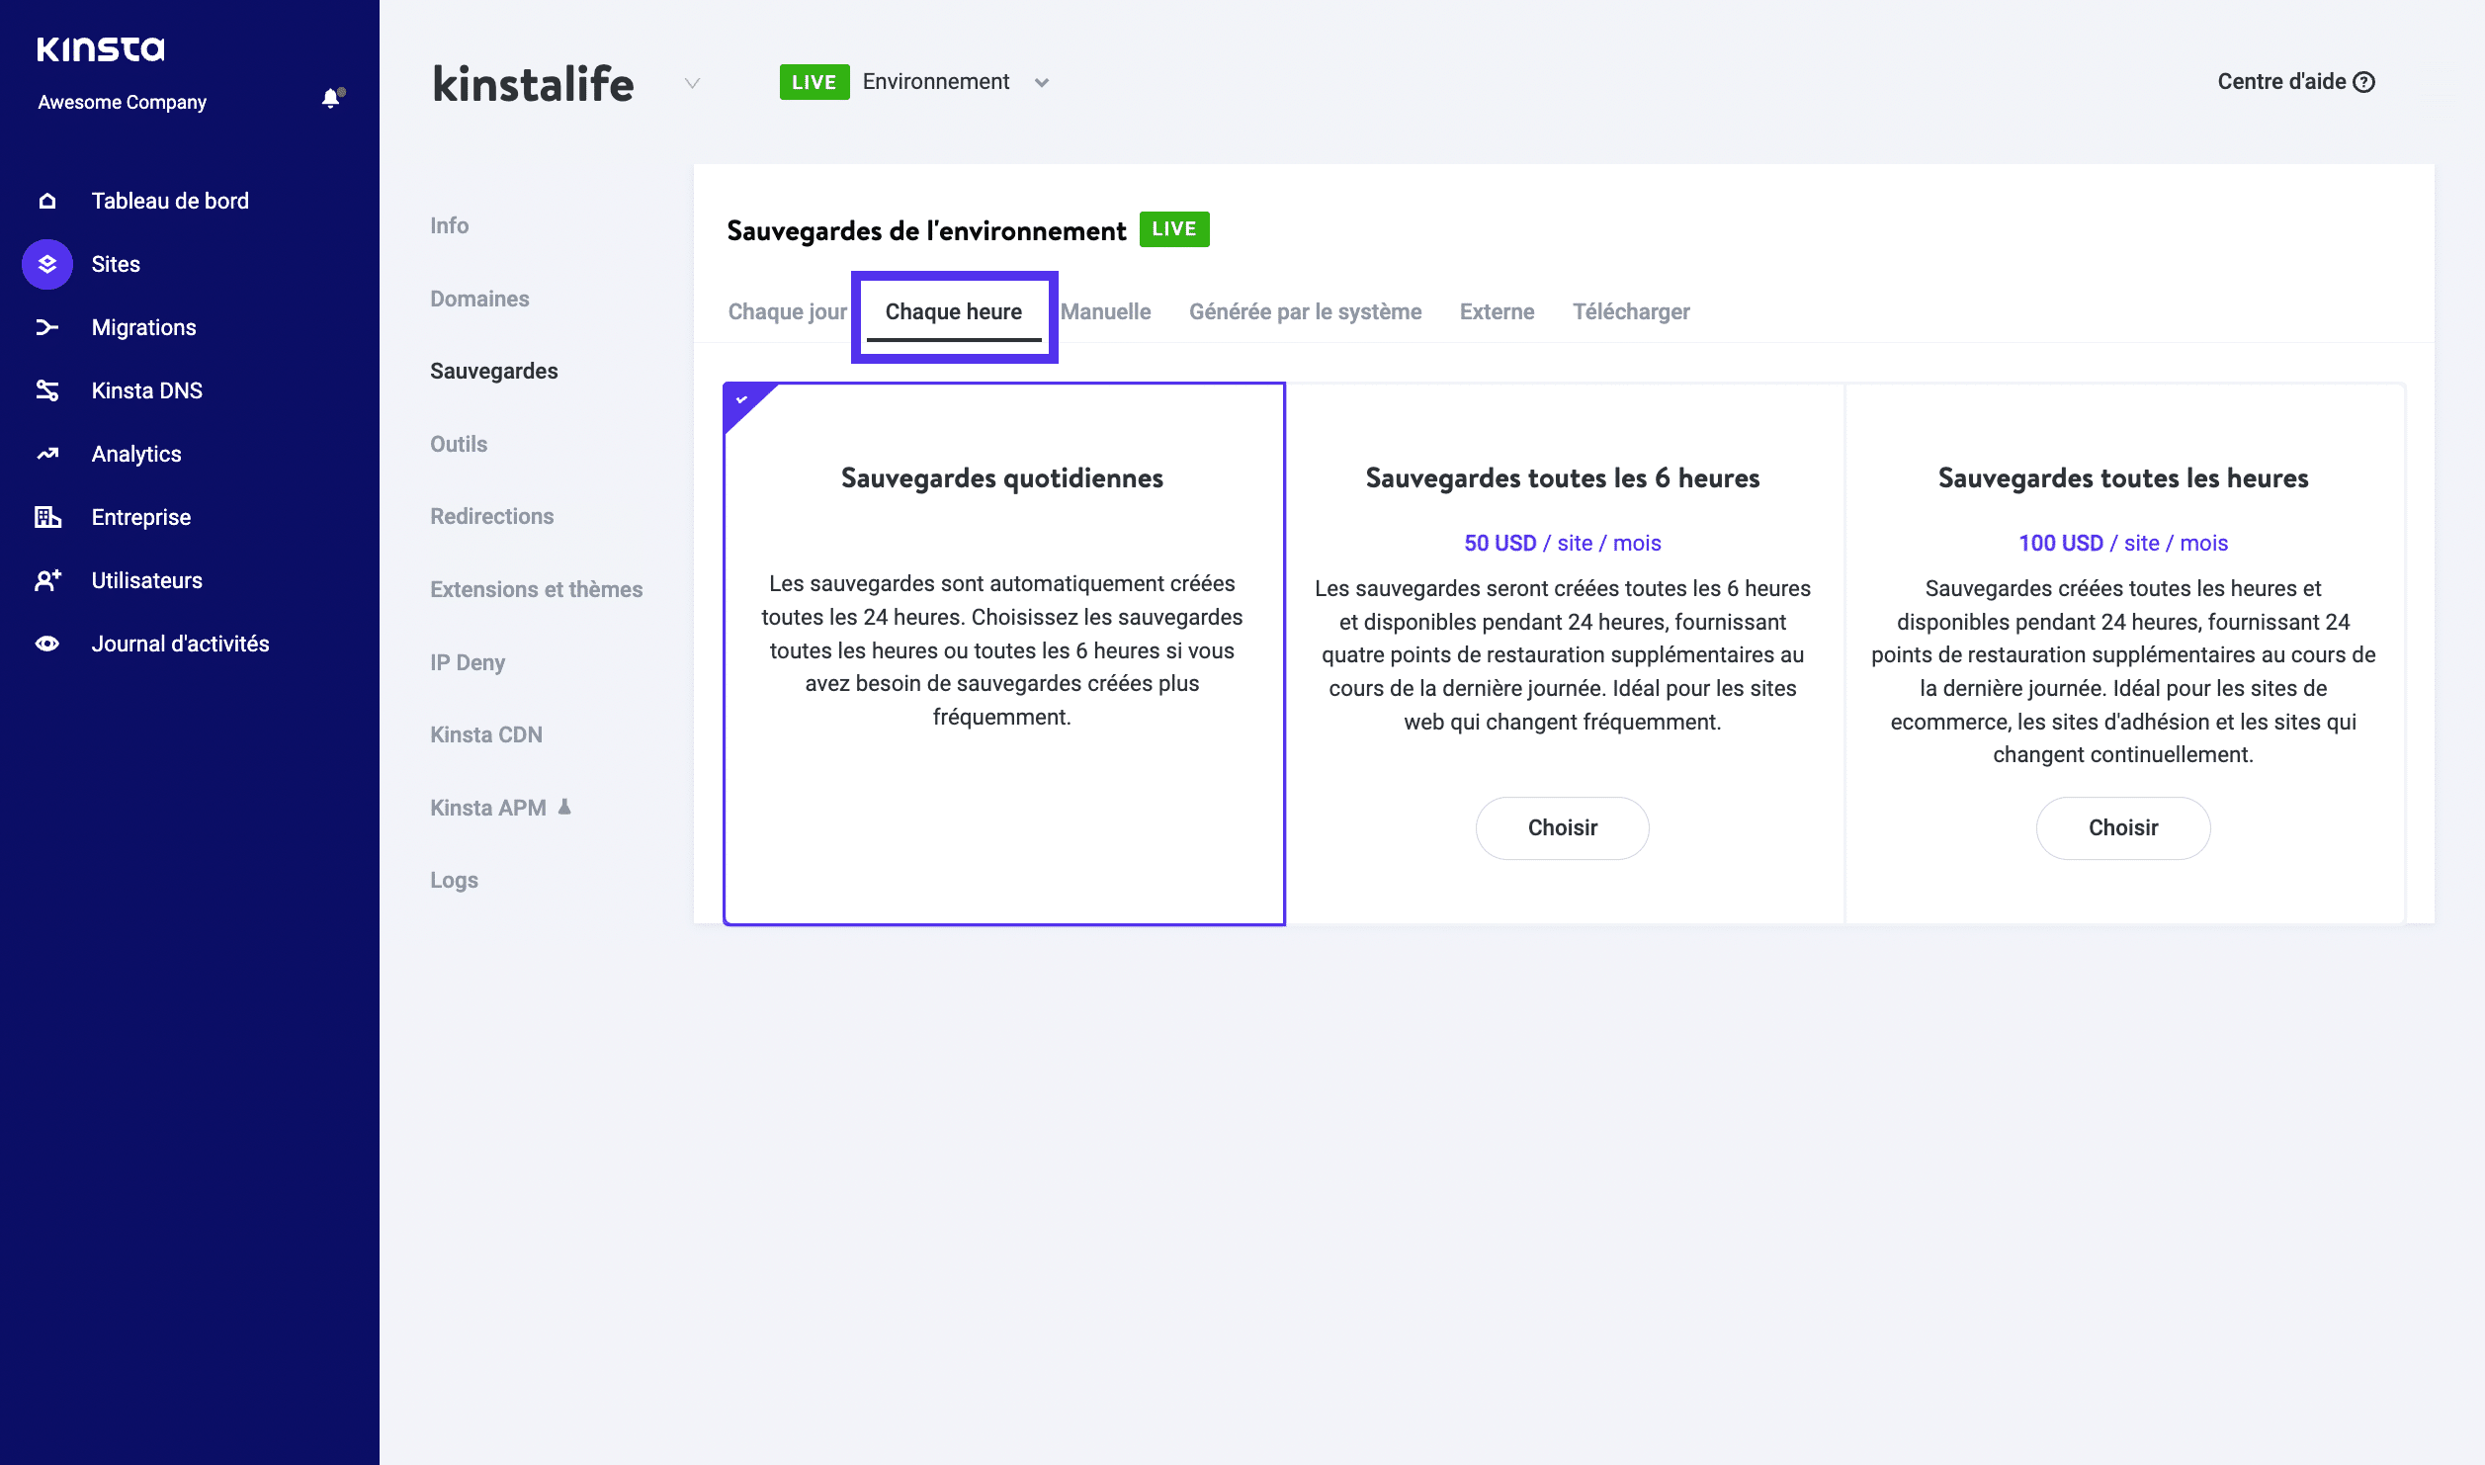Open Journal d'activités via the eye icon
The image size is (2485, 1465).
tap(46, 643)
